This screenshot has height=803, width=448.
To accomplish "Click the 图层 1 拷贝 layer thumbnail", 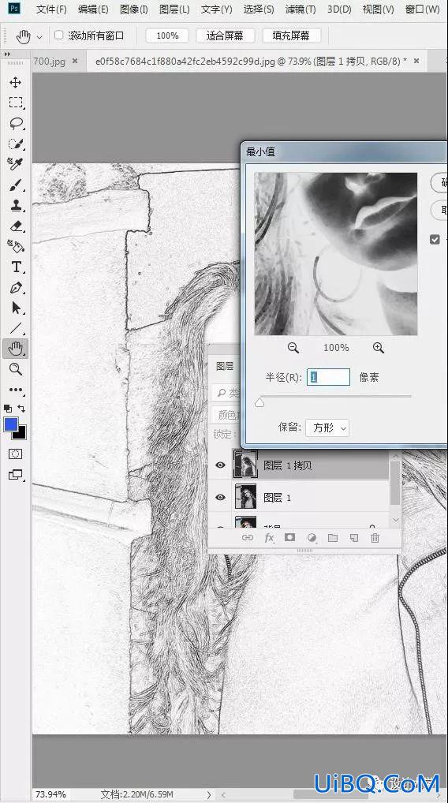I will 245,464.
